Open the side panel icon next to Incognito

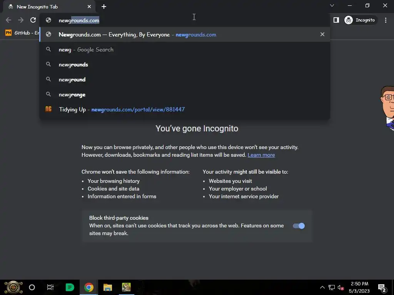point(336,20)
